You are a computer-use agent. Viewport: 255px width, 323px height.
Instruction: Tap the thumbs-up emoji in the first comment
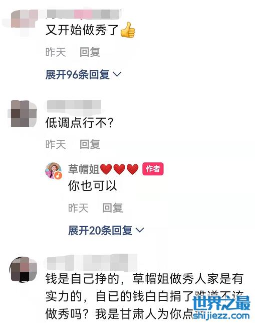(127, 30)
